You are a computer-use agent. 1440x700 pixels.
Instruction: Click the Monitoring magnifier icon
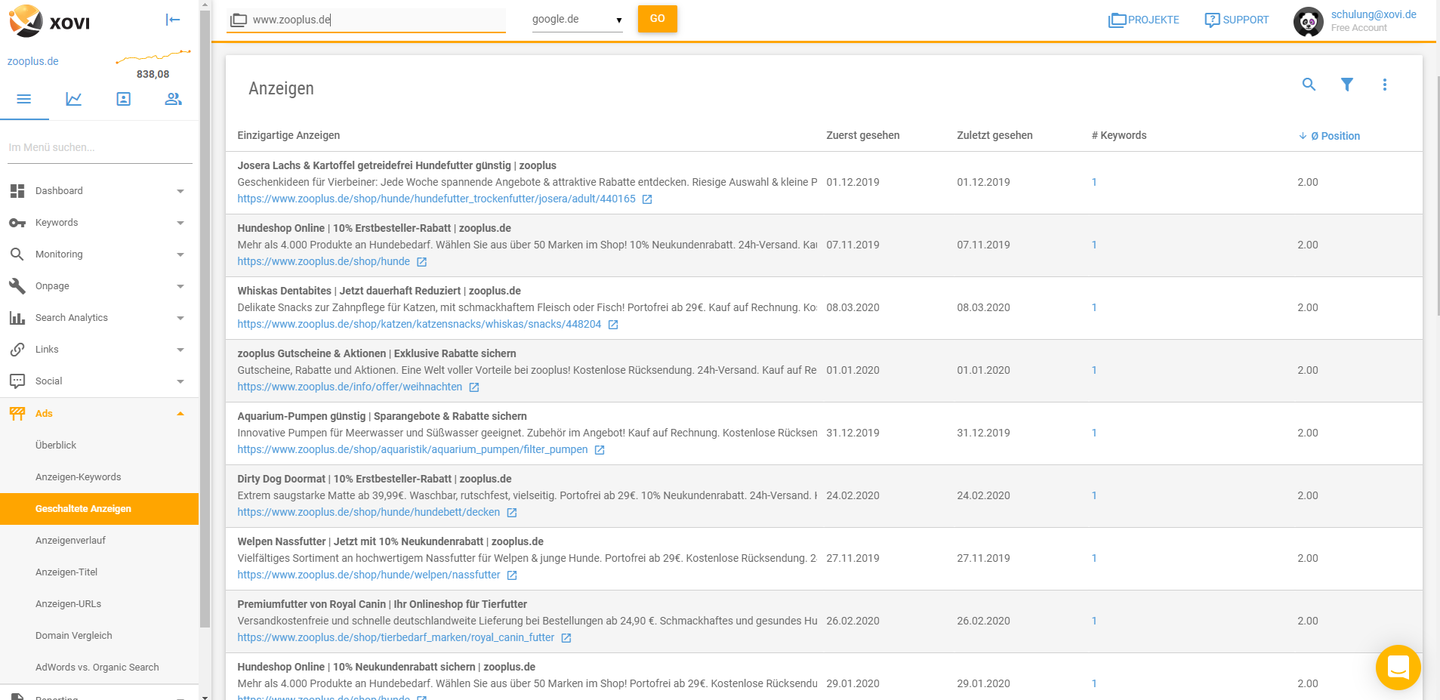coord(17,254)
